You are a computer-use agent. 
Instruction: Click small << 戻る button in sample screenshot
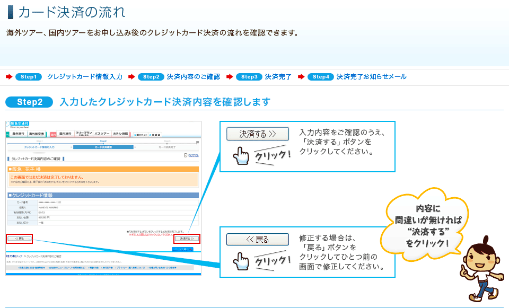click(x=20, y=239)
